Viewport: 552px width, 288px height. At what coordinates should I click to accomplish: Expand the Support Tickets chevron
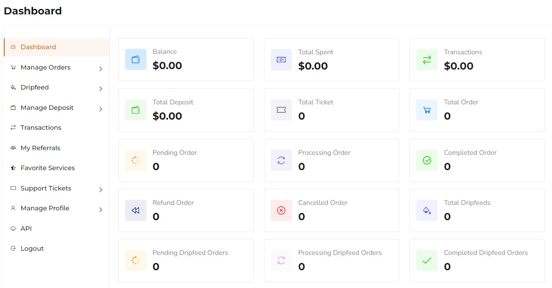coord(101,190)
